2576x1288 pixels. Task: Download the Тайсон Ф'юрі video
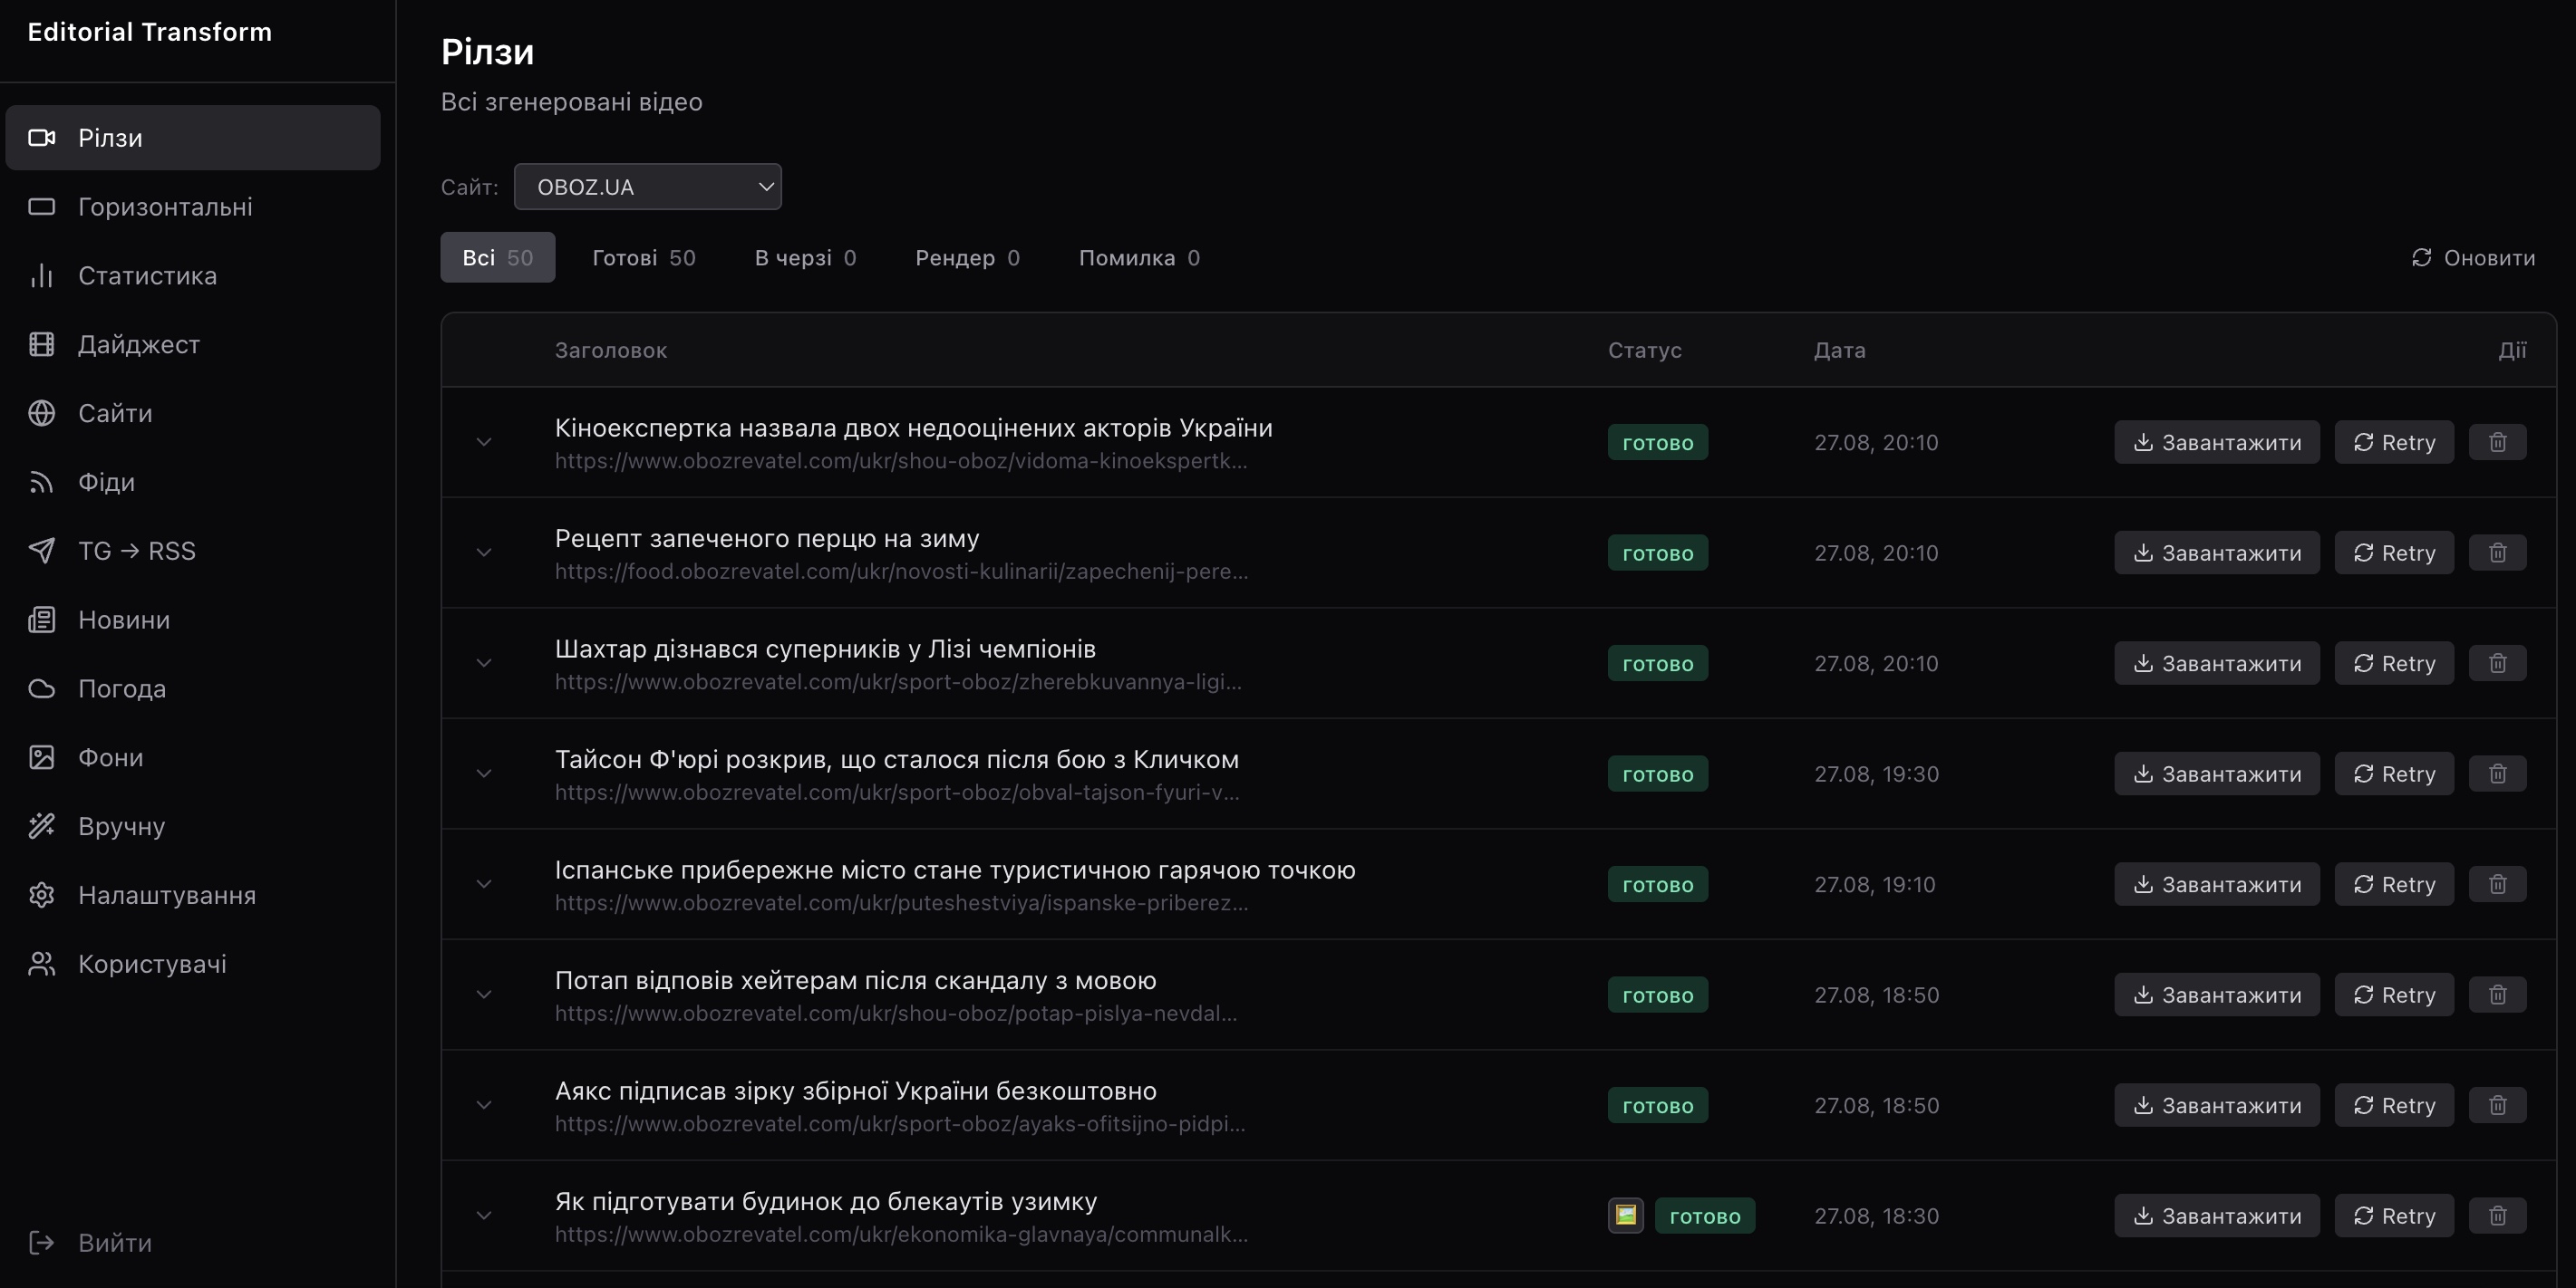(x=2216, y=774)
